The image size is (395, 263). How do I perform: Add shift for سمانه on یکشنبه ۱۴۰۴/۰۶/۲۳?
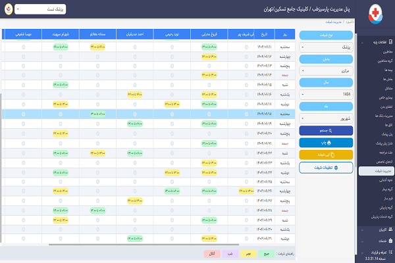tap(97, 163)
